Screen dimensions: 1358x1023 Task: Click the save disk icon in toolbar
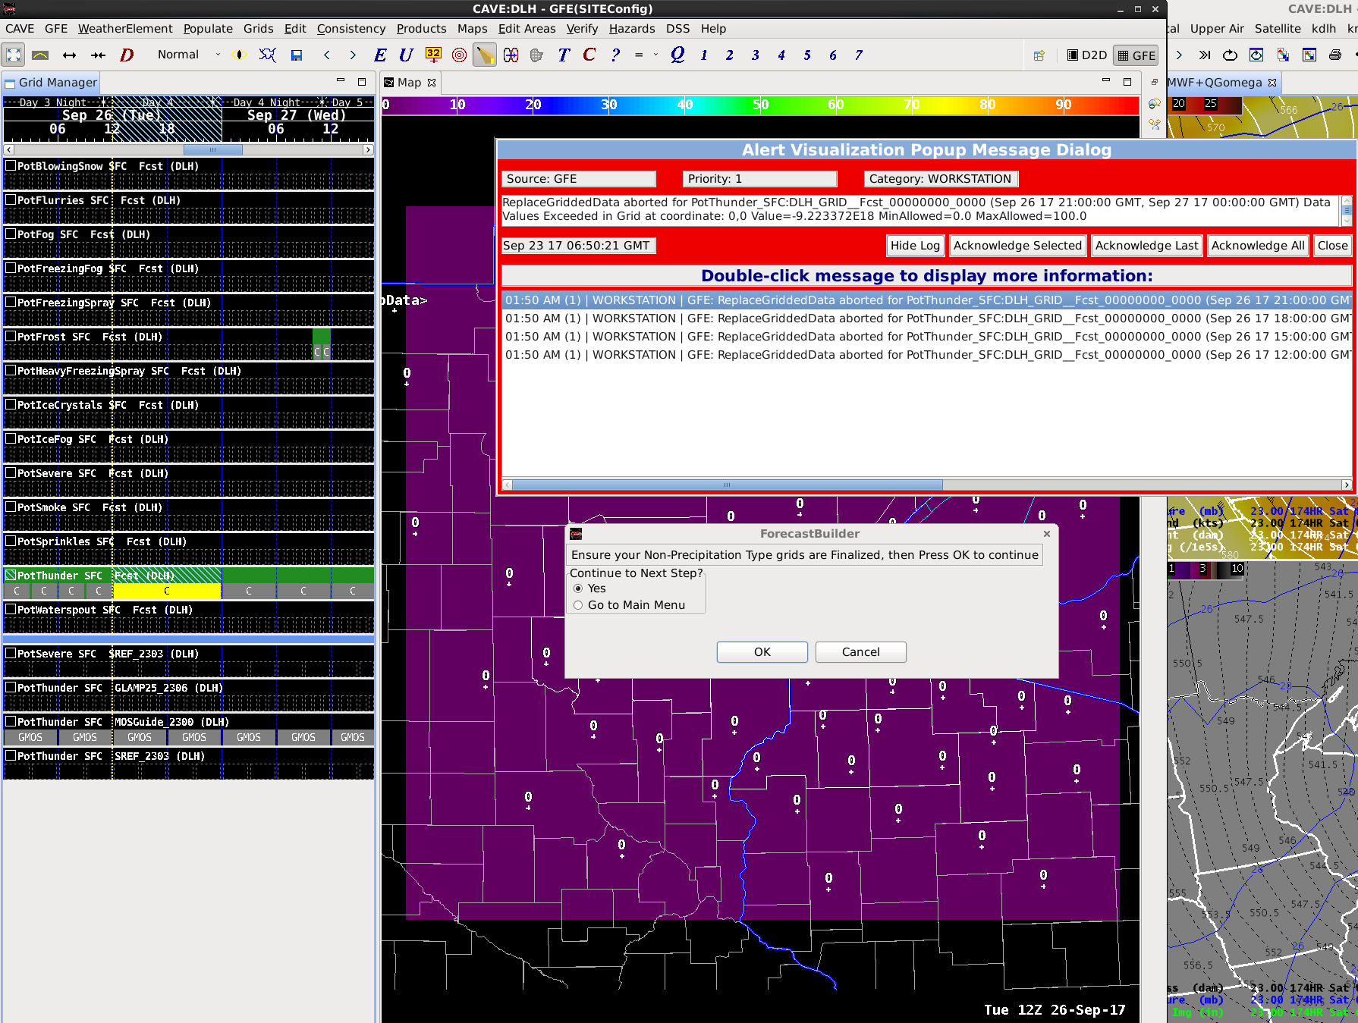(297, 55)
